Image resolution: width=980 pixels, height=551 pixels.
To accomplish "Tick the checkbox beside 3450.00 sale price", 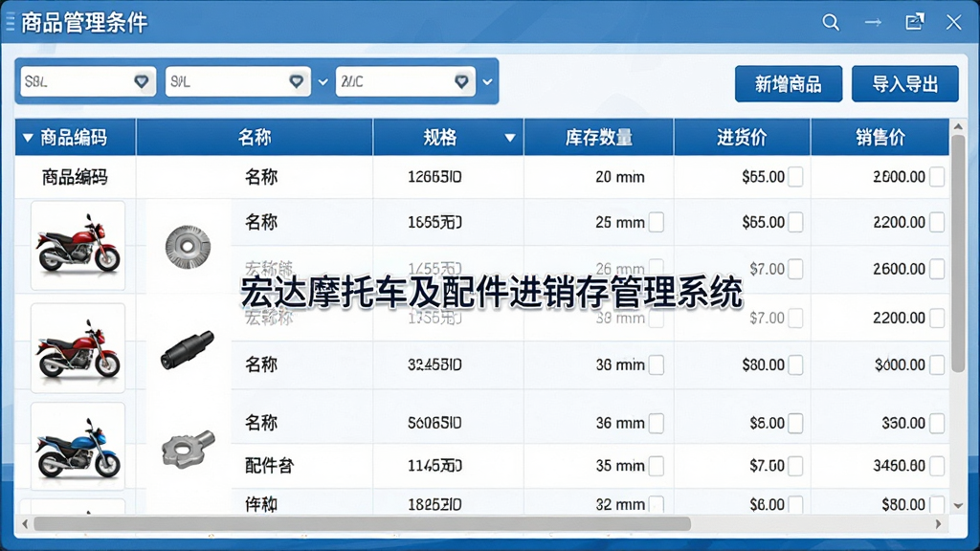I will 937,466.
